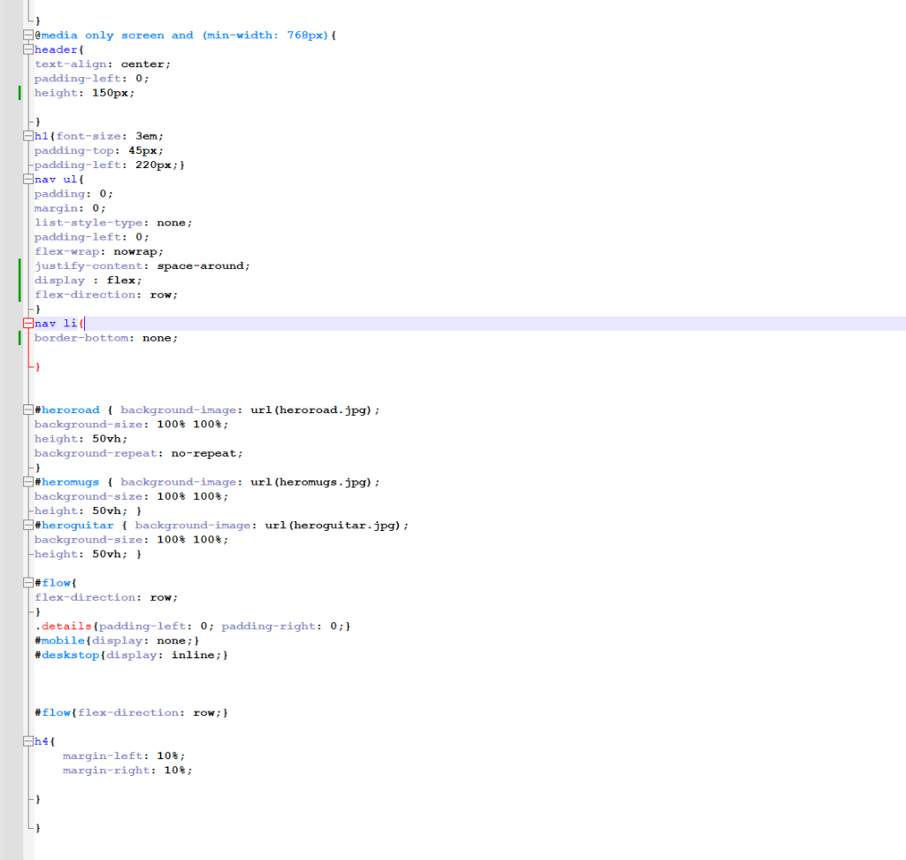Collapse the #heroroad rule block
The width and height of the screenshot is (906, 860).
coord(27,409)
